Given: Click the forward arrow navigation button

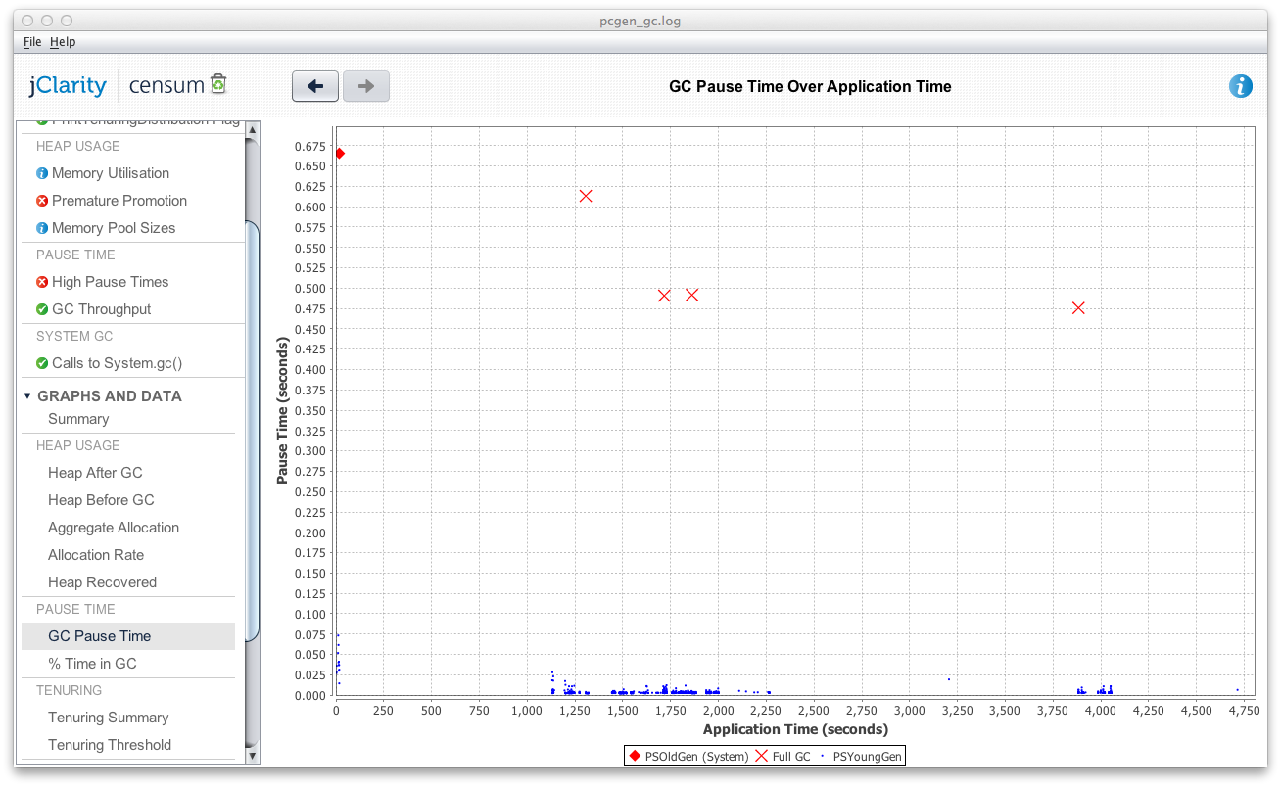Looking at the screenshot, I should (x=366, y=86).
